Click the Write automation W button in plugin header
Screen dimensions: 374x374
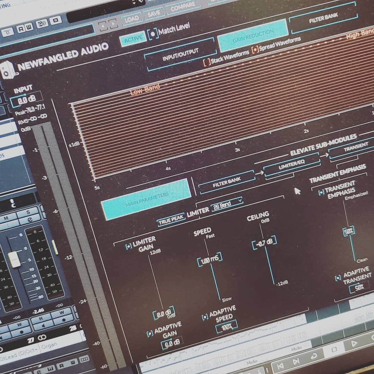(29, 27)
